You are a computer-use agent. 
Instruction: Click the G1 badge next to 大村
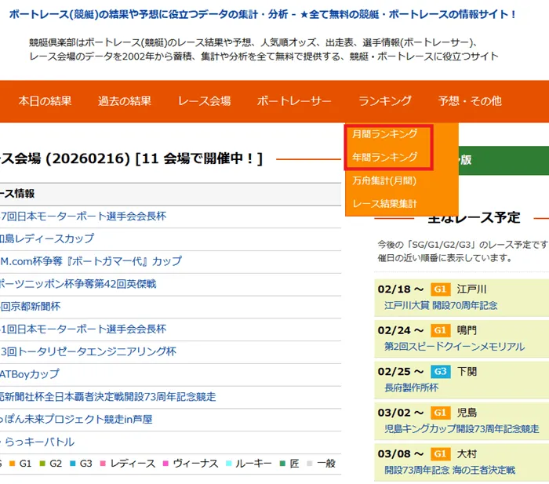440,453
